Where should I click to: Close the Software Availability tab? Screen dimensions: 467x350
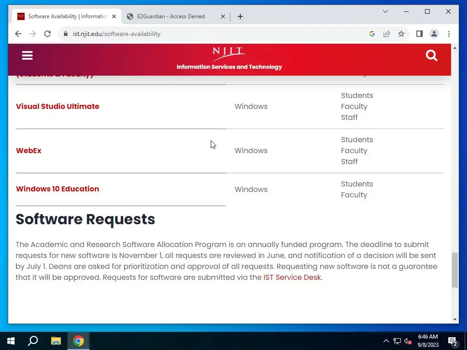coord(114,16)
